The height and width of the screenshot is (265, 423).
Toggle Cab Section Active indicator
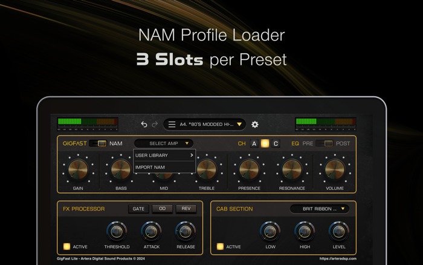pos(220,246)
